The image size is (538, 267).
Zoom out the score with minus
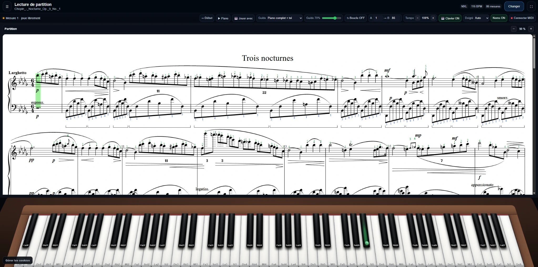(x=514, y=29)
